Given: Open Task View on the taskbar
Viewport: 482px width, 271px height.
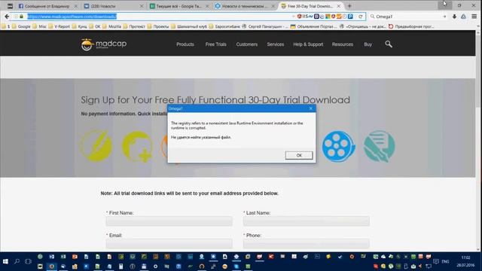Looking at the screenshot, I should click(x=28, y=261).
